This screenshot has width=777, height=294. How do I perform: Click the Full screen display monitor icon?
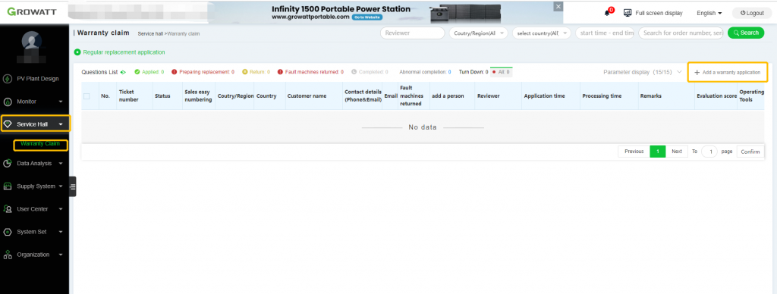point(628,13)
